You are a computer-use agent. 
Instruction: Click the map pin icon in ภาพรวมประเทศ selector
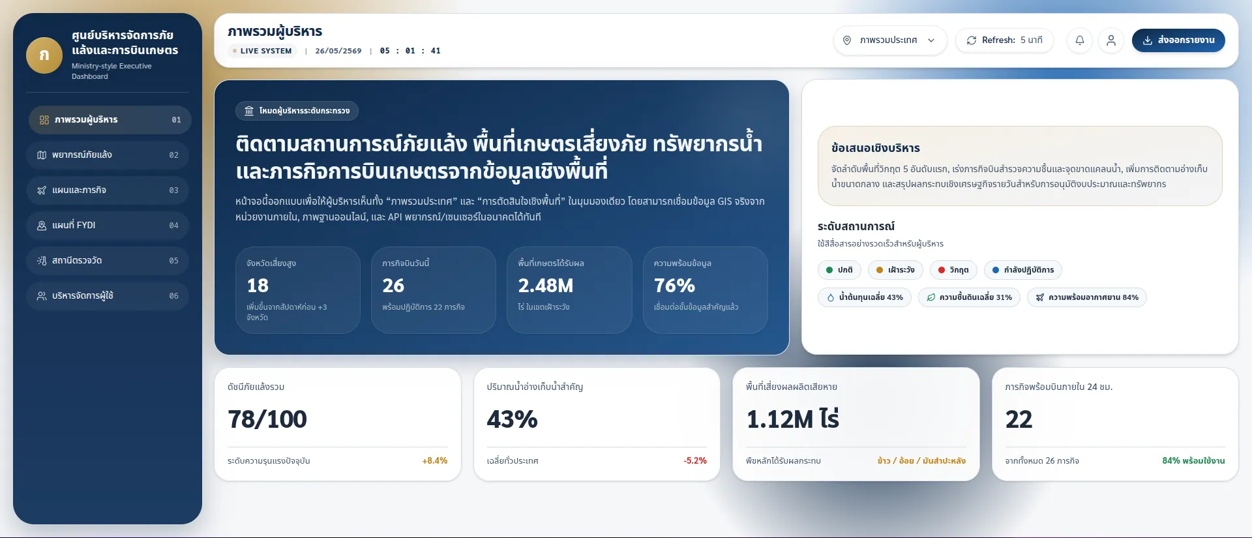(847, 40)
